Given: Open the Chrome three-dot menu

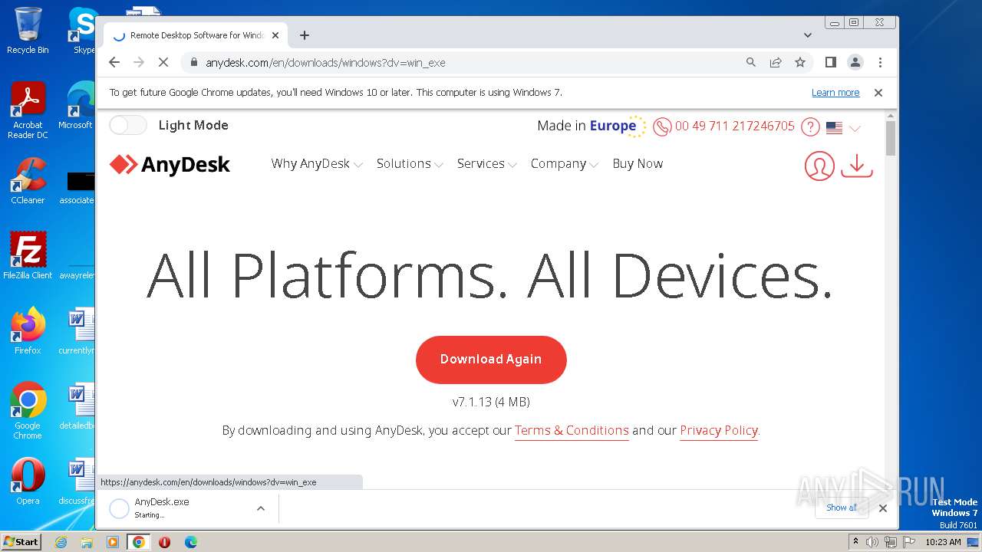Looking at the screenshot, I should 880,62.
